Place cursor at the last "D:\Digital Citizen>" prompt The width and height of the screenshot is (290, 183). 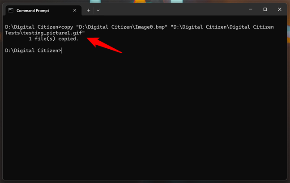[62, 51]
